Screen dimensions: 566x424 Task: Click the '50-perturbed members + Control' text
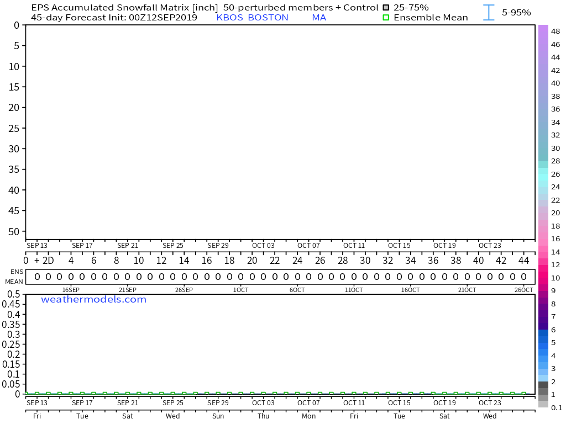(301, 8)
